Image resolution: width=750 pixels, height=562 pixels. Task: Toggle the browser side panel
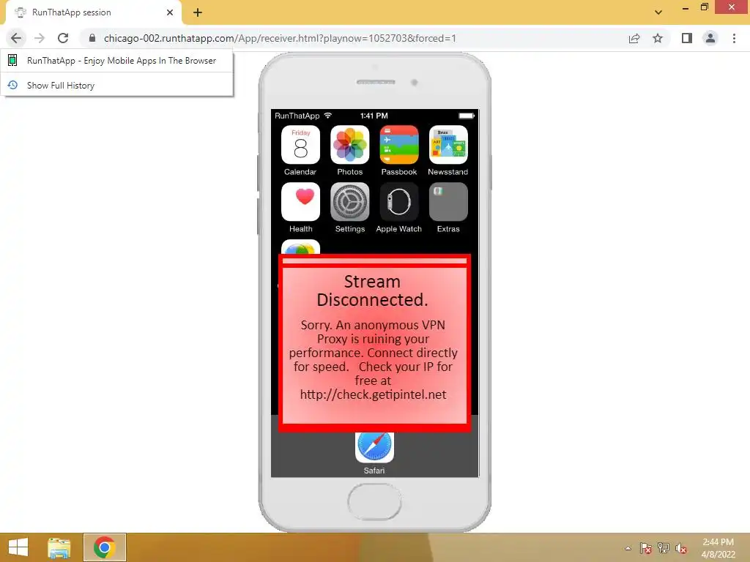tap(687, 38)
